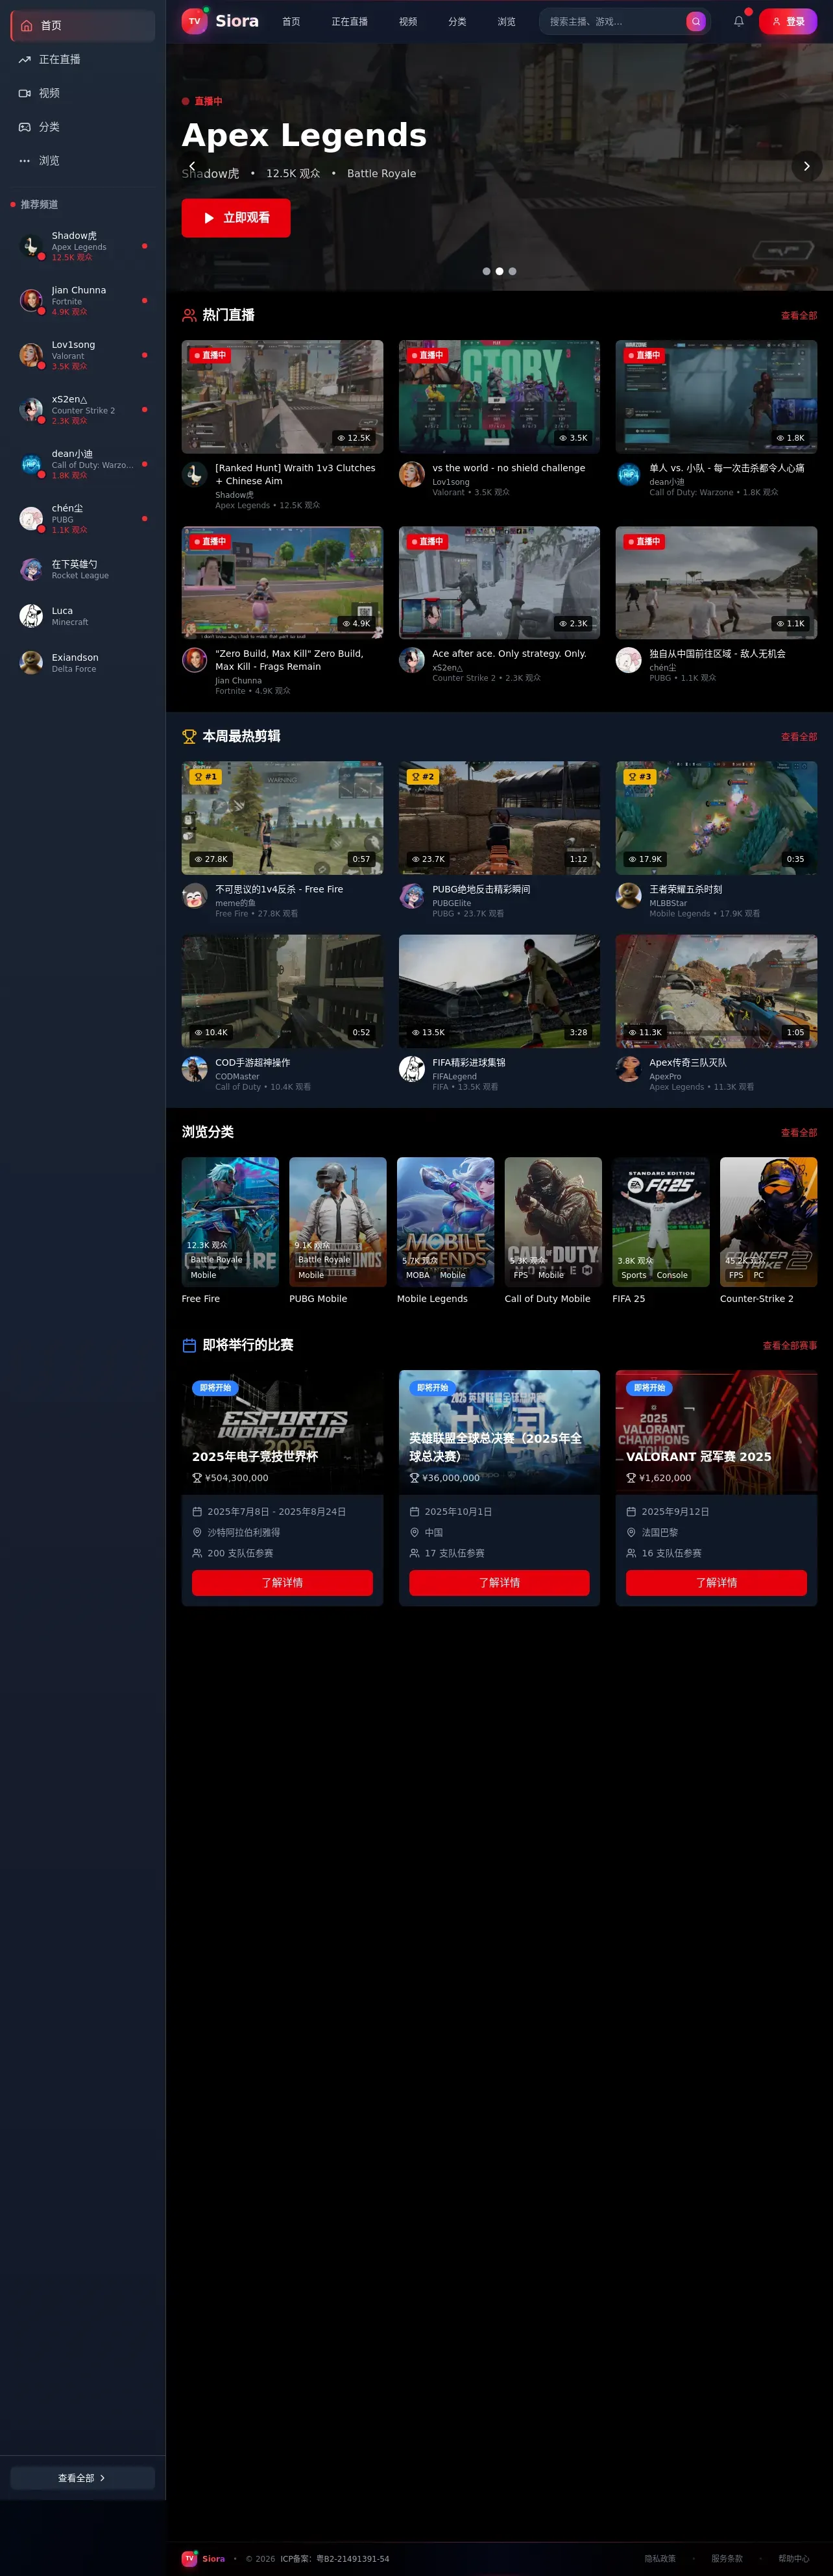833x2576 pixels.
Task: Click 查看全部 next to 浏览分类
Action: (799, 1133)
